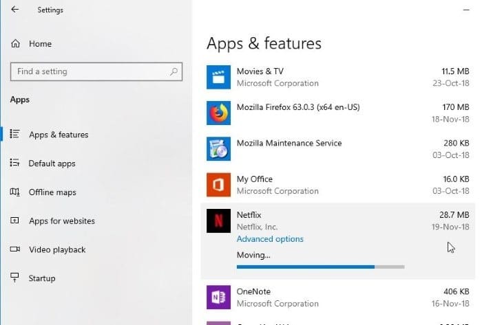The image size is (482, 325).
Task: Click the OneNote app icon
Action: pyautogui.click(x=218, y=297)
